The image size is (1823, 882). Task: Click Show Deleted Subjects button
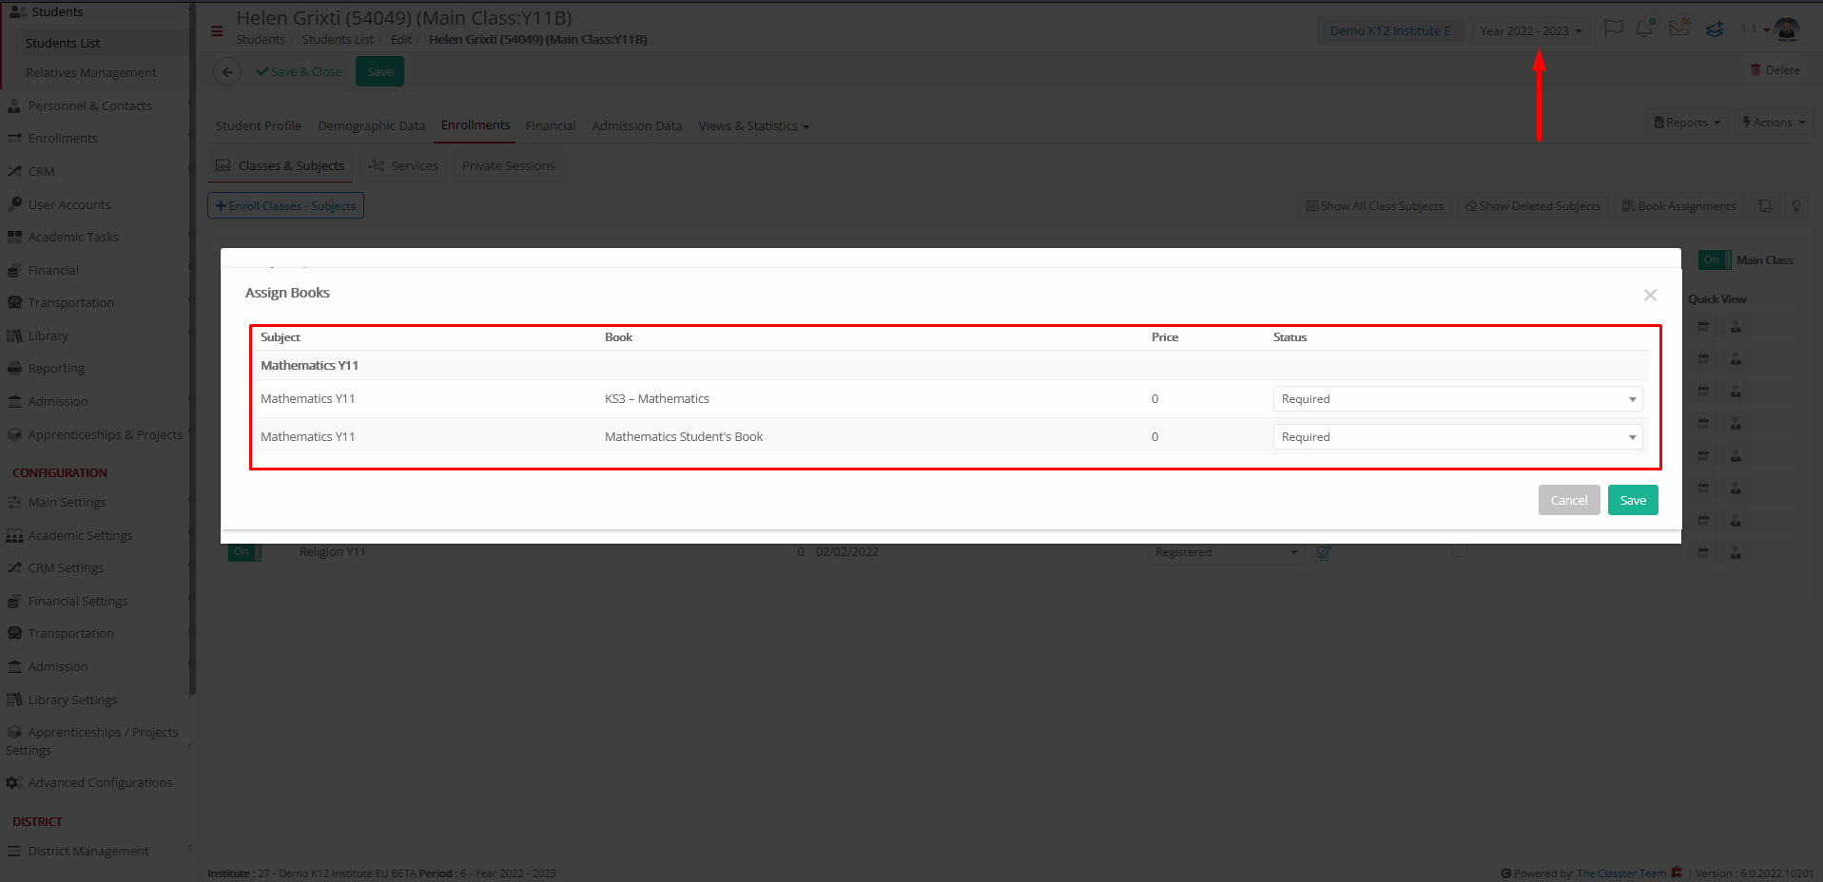click(x=1533, y=206)
